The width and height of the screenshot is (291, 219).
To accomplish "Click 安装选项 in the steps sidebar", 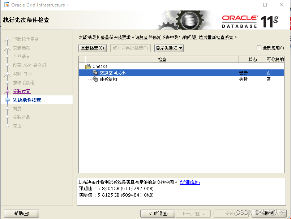I will 22,48.
